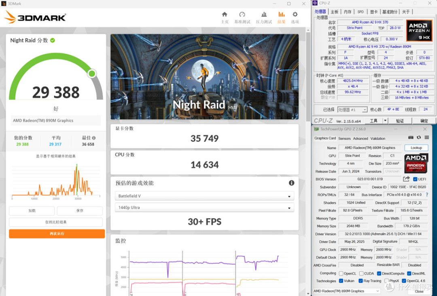Open the GPU-Z hamburger menu icon
The height and width of the screenshot is (296, 437).
(x=427, y=137)
